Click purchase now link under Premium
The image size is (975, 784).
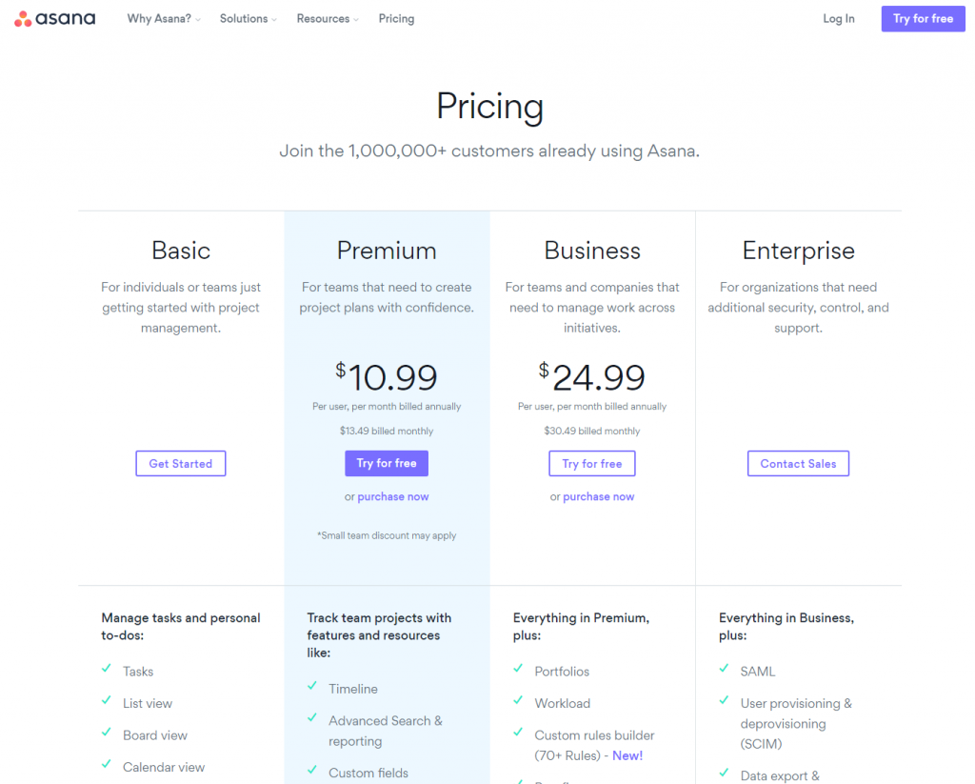pyautogui.click(x=393, y=496)
